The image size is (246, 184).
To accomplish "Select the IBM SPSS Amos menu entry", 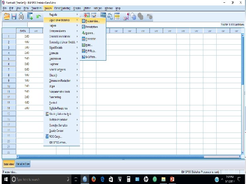I will [61, 142].
